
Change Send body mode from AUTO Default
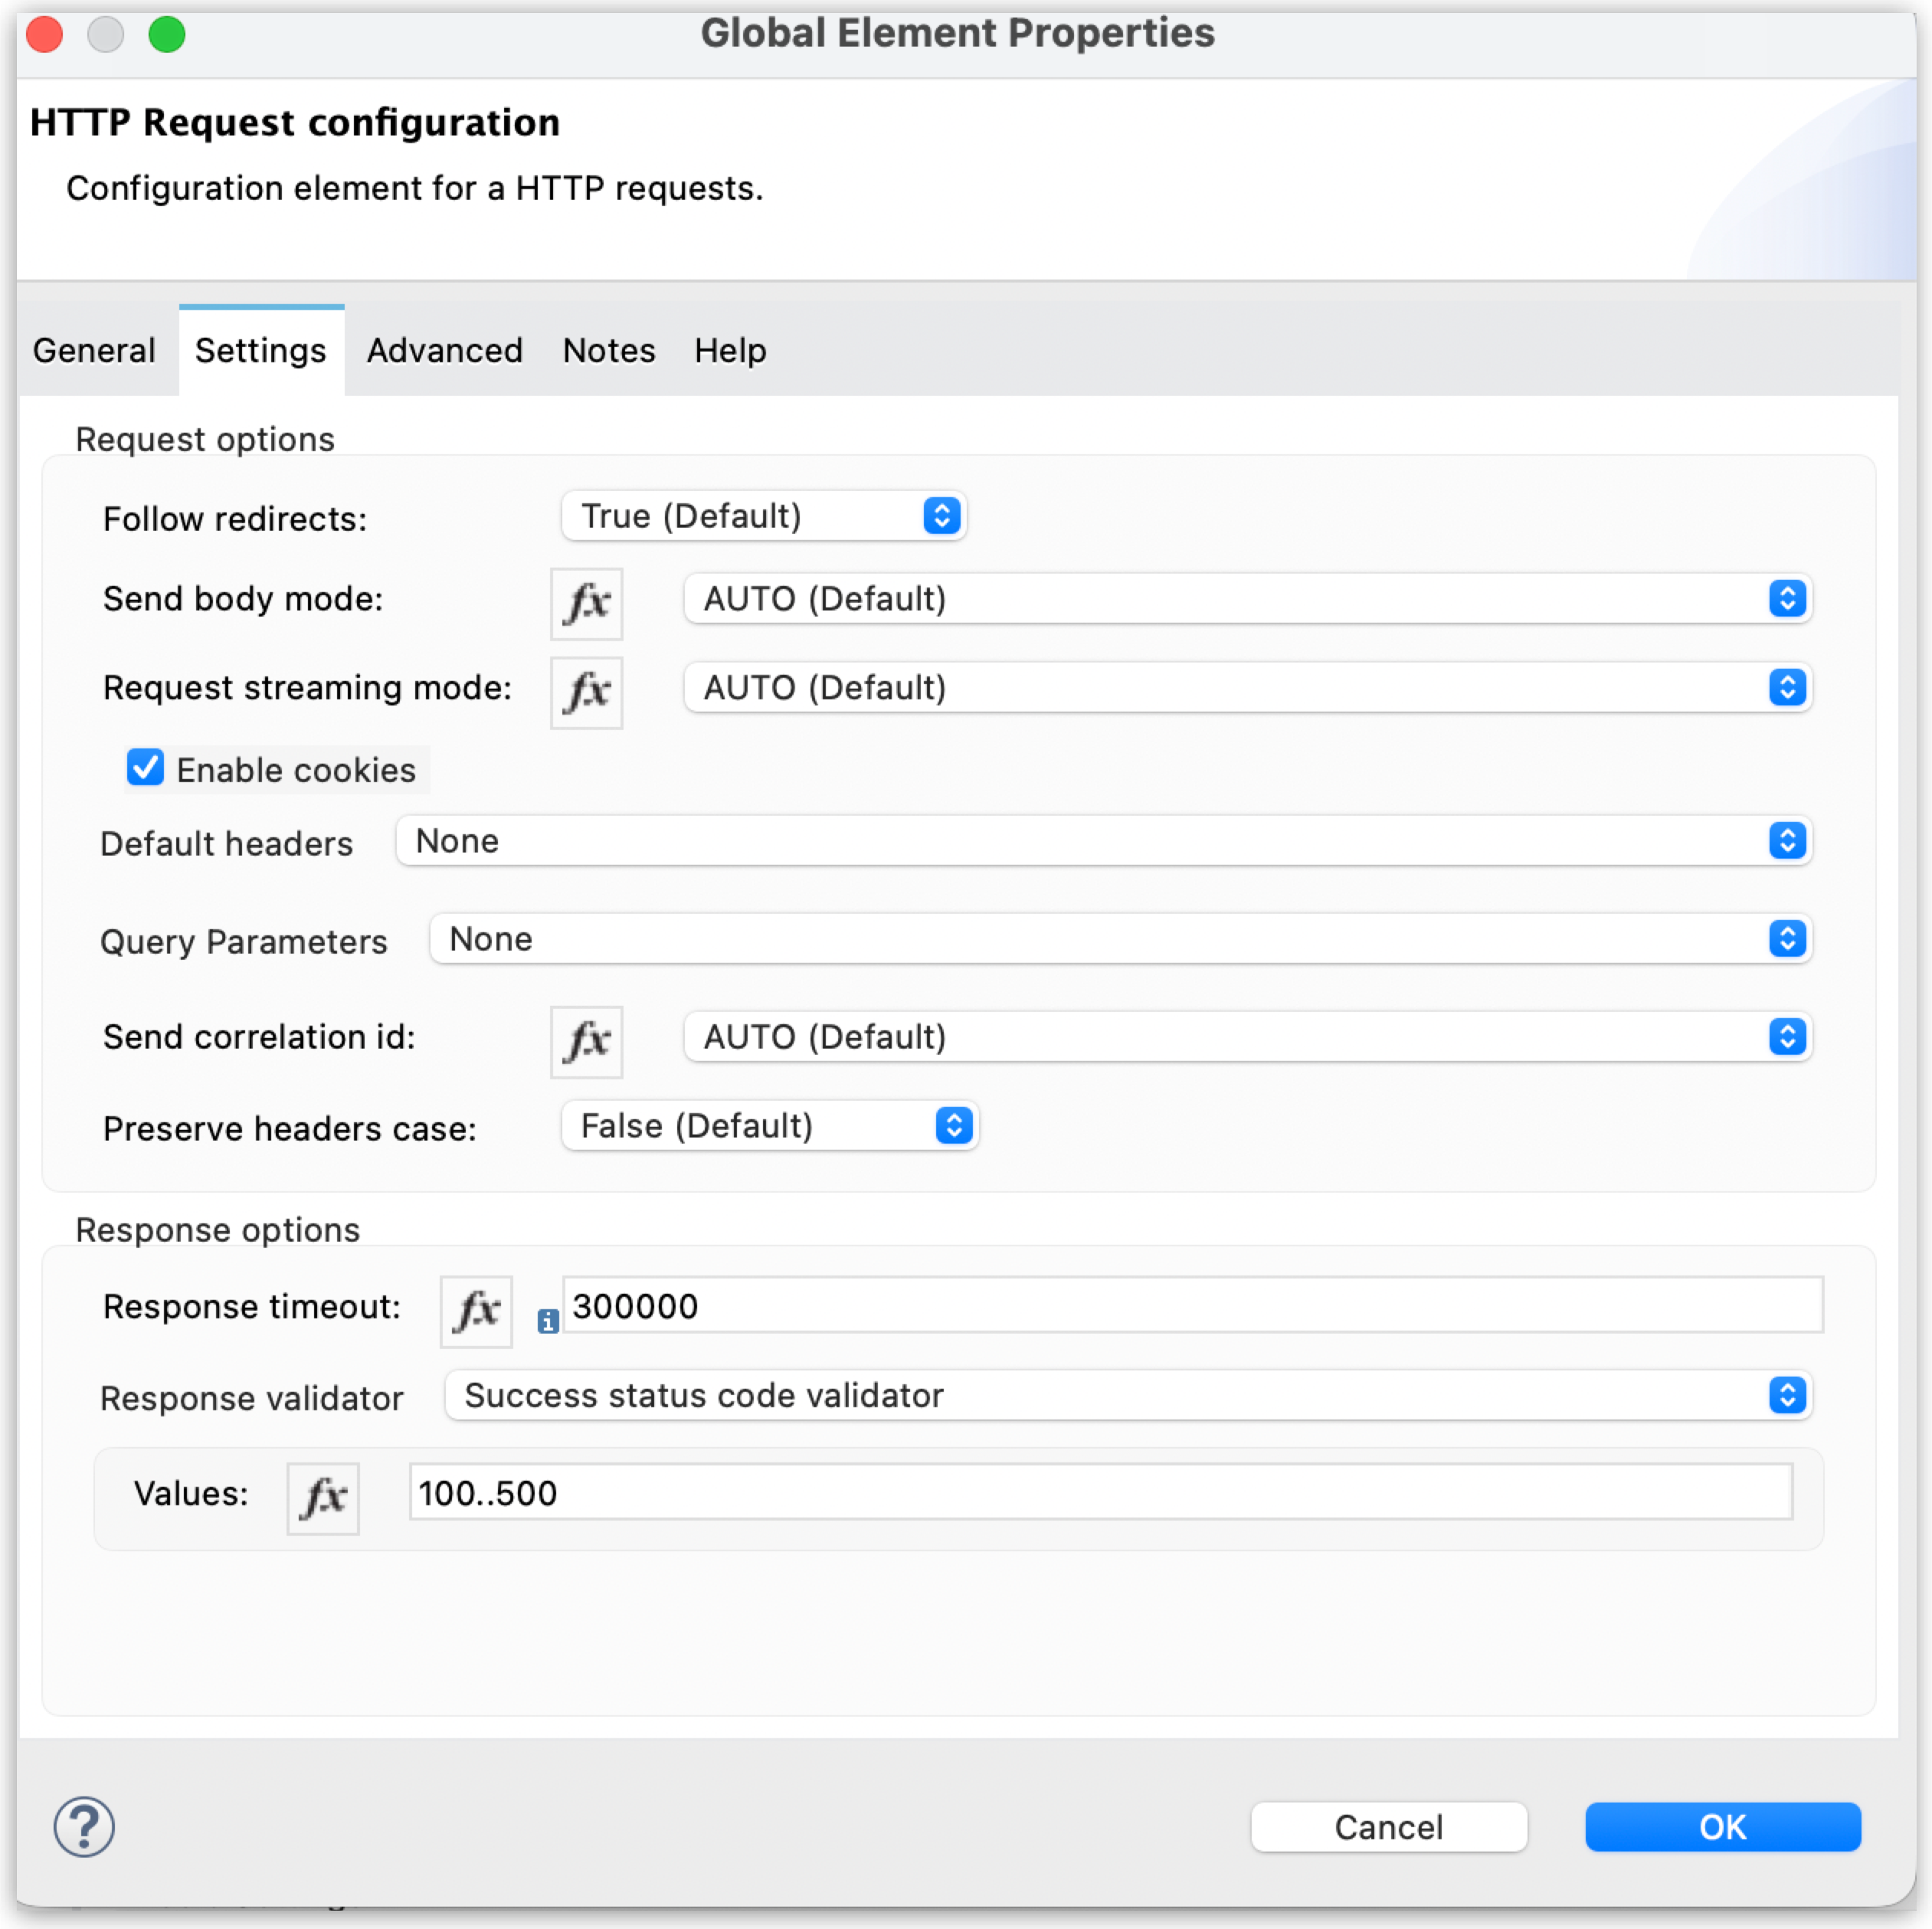click(x=1246, y=598)
